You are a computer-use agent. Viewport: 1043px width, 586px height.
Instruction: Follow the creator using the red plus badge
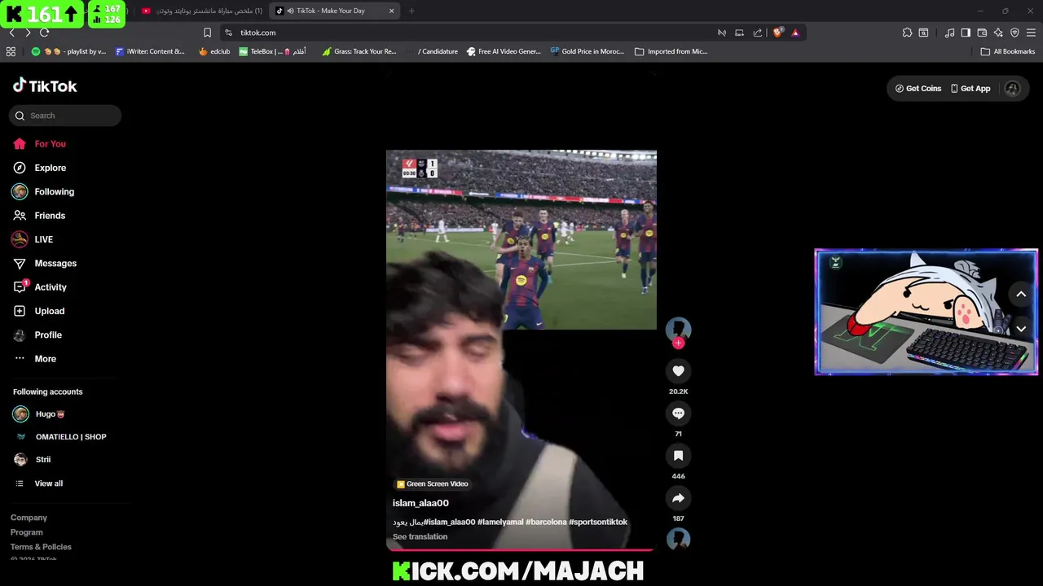pyautogui.click(x=678, y=343)
